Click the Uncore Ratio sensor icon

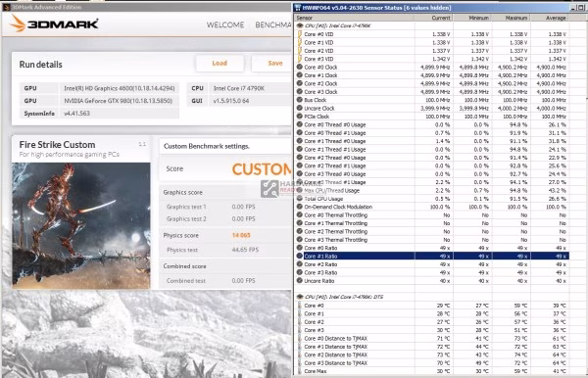(300, 281)
